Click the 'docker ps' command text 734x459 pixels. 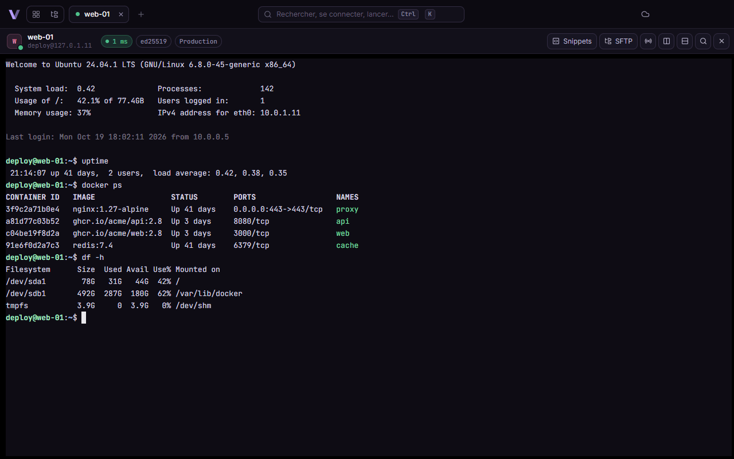102,185
